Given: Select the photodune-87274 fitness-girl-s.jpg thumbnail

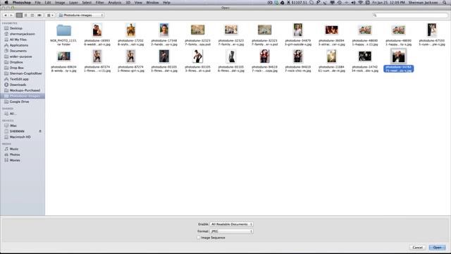Looking at the screenshot, I should point(130,56).
